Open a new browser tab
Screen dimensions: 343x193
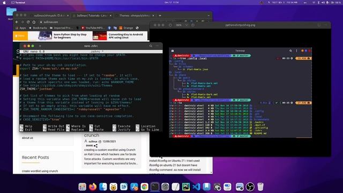(160, 16)
